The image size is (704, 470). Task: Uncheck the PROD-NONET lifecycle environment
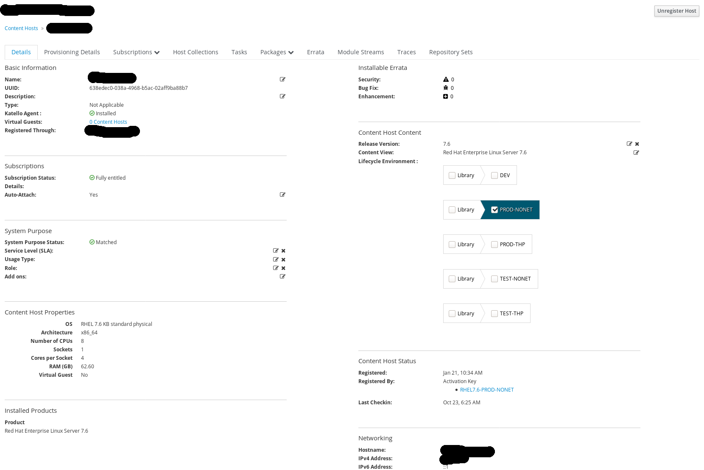(494, 210)
